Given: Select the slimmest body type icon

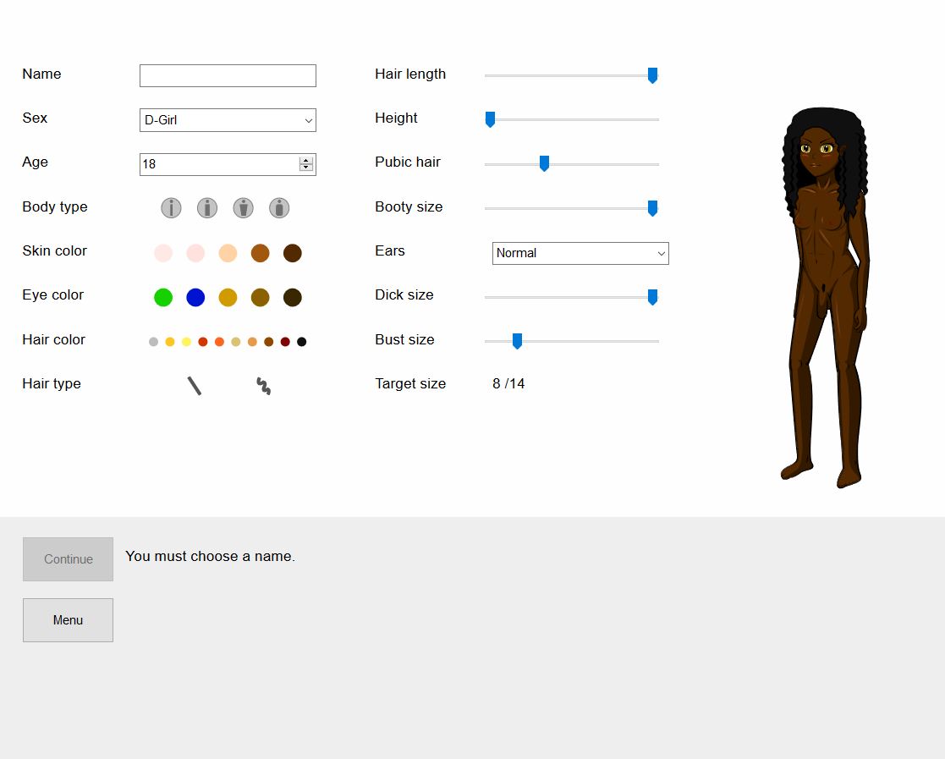Looking at the screenshot, I should click(171, 207).
